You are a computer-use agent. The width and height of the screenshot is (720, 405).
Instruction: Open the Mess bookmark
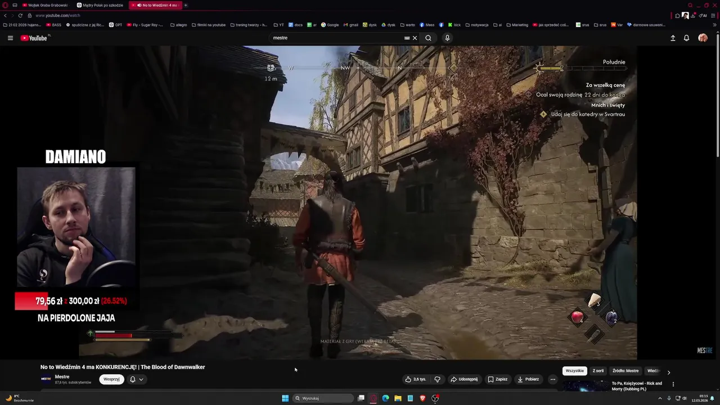[426, 25]
